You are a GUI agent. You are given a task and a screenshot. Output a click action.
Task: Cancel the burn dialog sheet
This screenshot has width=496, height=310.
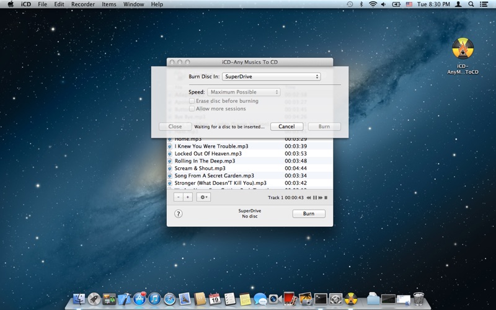pyautogui.click(x=286, y=126)
